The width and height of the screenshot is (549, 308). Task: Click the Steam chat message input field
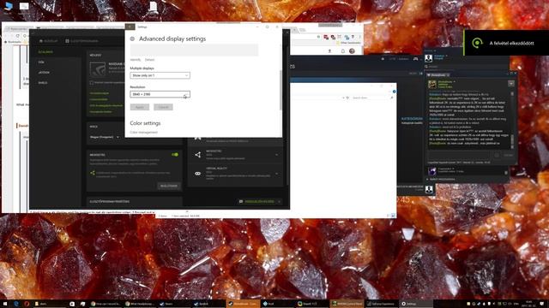click(460, 155)
